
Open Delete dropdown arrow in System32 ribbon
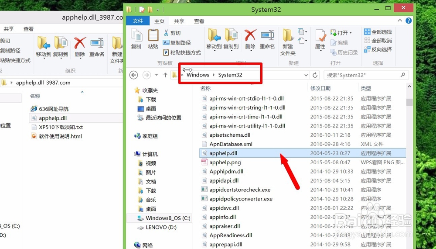click(250, 51)
